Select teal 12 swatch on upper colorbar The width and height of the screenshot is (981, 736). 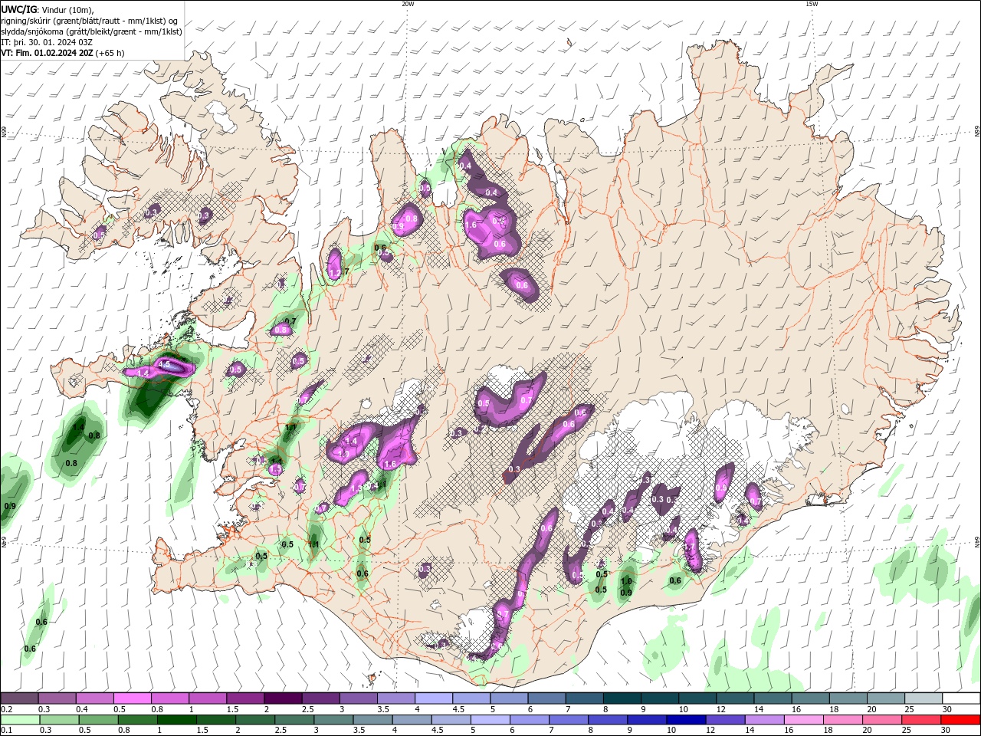734,698
